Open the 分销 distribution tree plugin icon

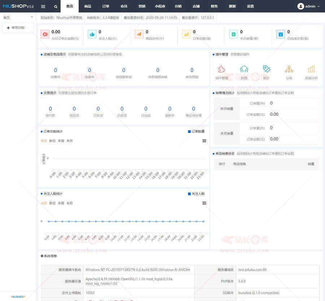289,69
